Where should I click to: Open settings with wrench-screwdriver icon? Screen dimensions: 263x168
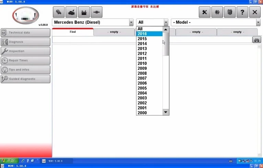coord(205,12)
